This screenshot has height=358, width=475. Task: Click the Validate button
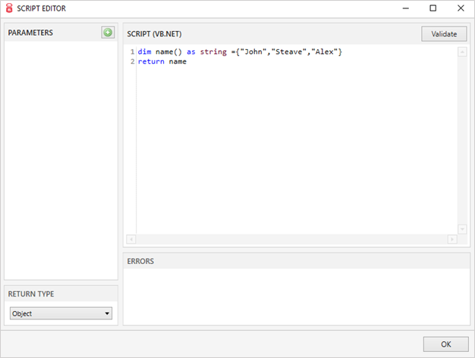click(444, 34)
